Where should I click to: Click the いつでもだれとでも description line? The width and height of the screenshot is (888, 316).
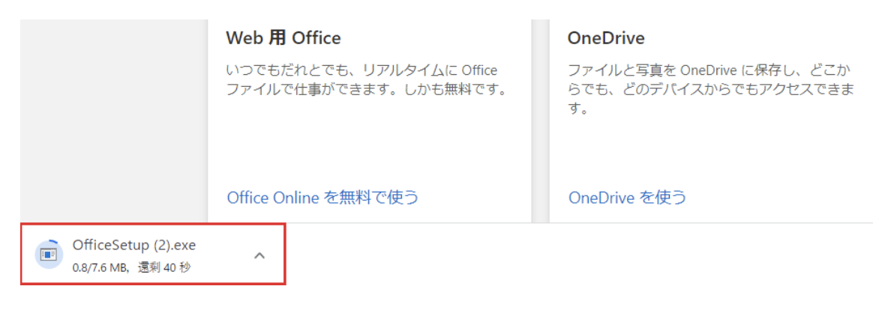[x=361, y=70]
